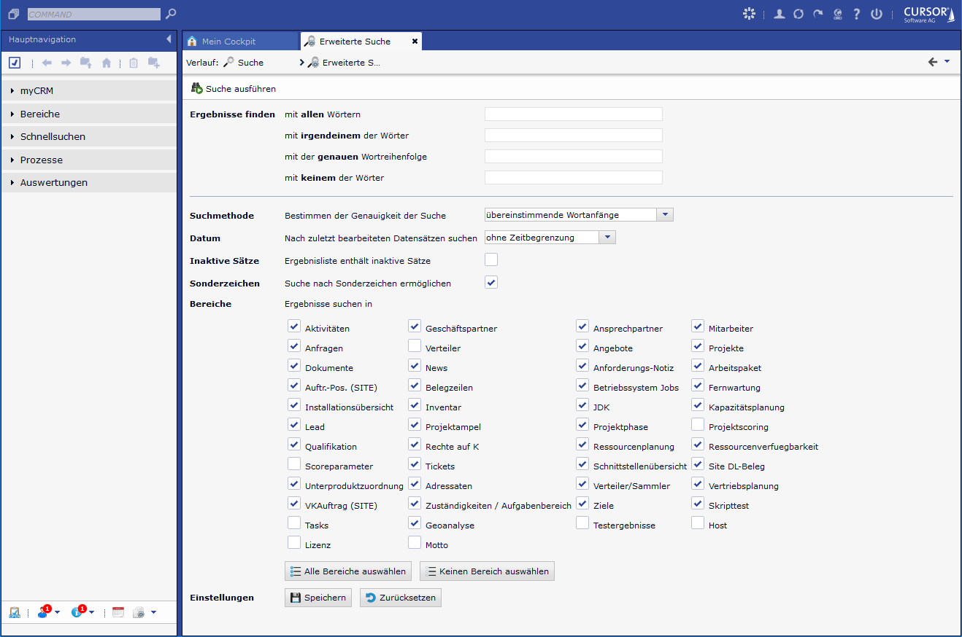The image size is (962, 637).
Task: Click the magnifier icon beside COMMAND field
Action: (171, 14)
